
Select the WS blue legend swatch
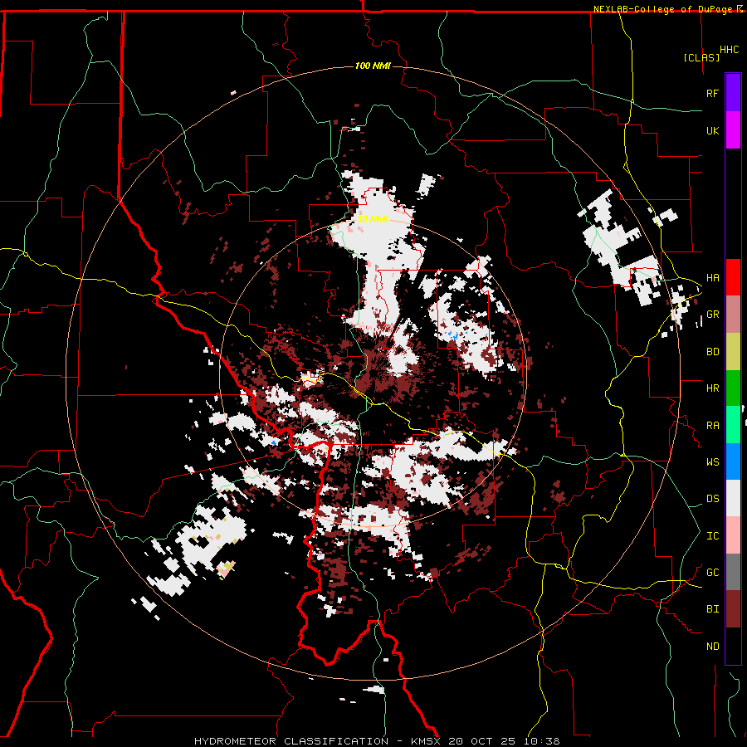[733, 461]
